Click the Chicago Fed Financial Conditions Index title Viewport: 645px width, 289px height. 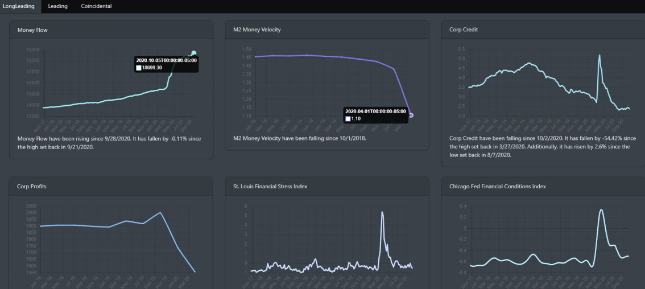[x=498, y=186]
